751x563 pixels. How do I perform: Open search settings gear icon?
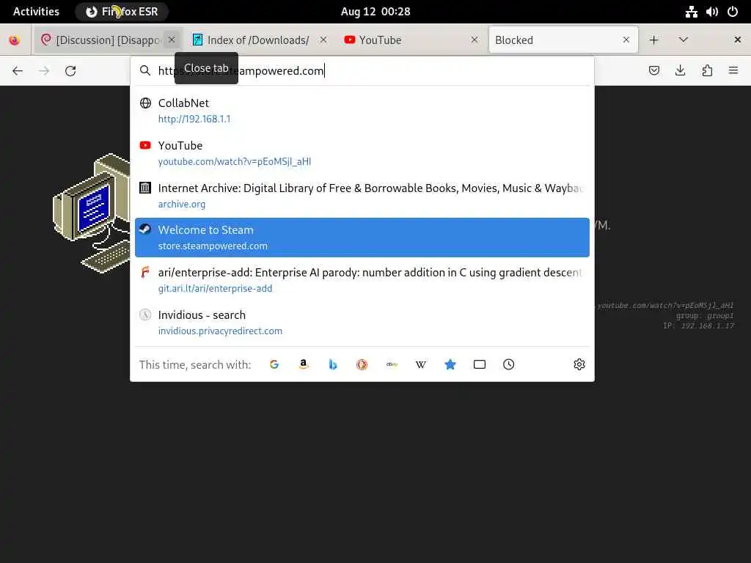point(579,364)
